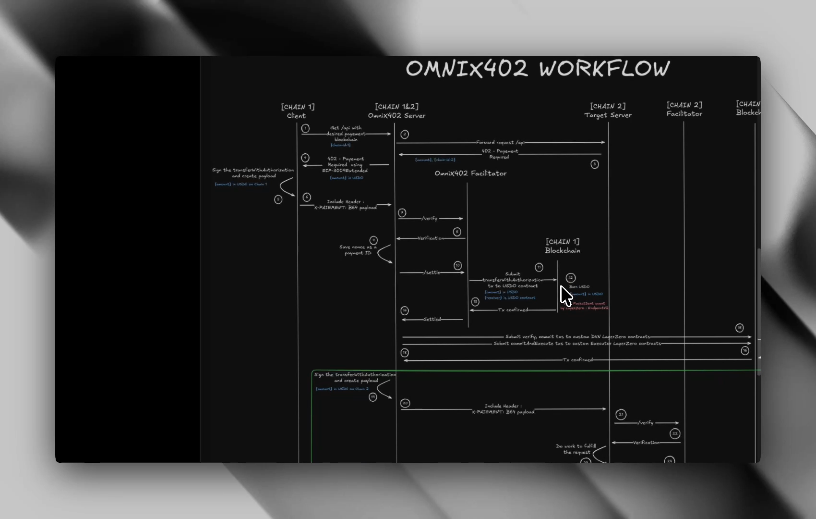This screenshot has width=816, height=519.
Task: Select the OmniX402 Facilitator label
Action: click(x=470, y=173)
